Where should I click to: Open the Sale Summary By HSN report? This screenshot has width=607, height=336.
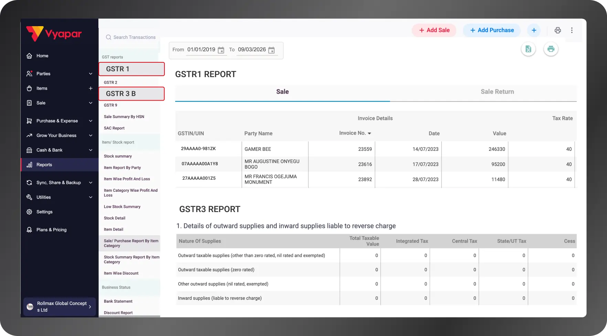[x=124, y=116]
